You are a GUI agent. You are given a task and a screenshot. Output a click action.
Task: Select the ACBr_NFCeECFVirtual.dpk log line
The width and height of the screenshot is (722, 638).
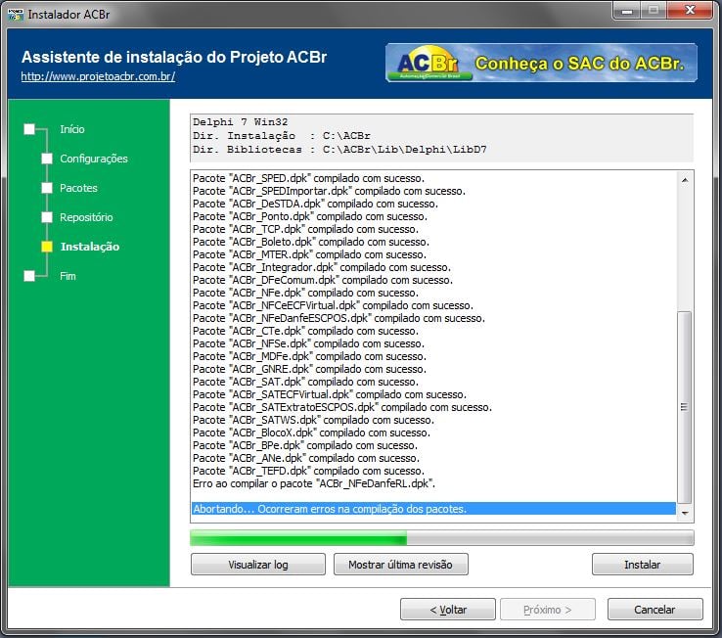coord(333,305)
